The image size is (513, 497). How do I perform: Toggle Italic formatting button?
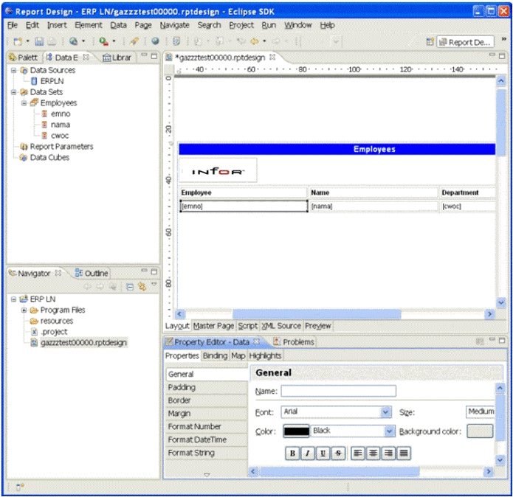[x=308, y=453]
